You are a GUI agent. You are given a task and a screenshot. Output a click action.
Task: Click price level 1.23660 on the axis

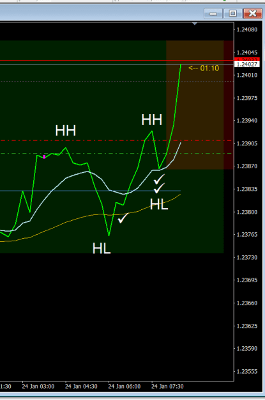pyautogui.click(x=247, y=303)
